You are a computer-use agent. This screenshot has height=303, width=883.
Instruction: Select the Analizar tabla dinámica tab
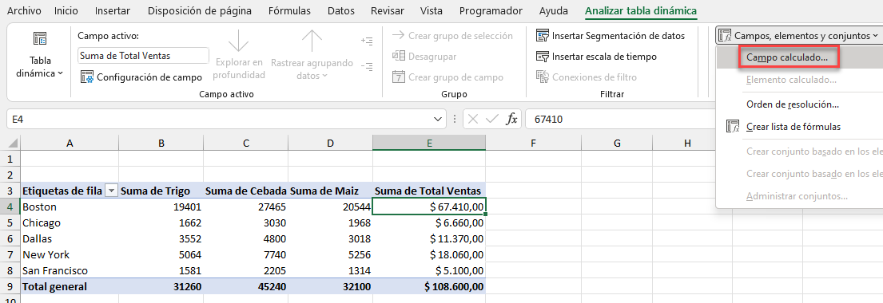[x=641, y=10]
